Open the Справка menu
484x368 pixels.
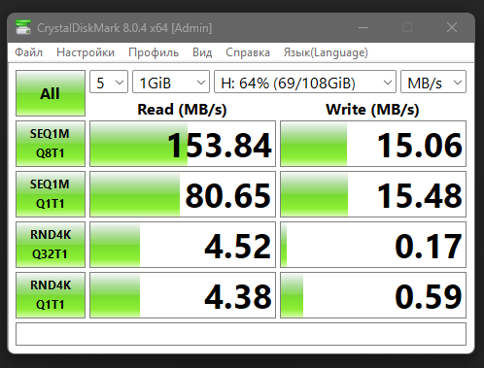(x=248, y=52)
